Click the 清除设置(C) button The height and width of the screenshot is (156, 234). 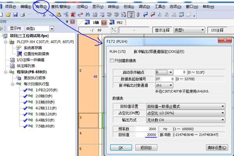217,148
